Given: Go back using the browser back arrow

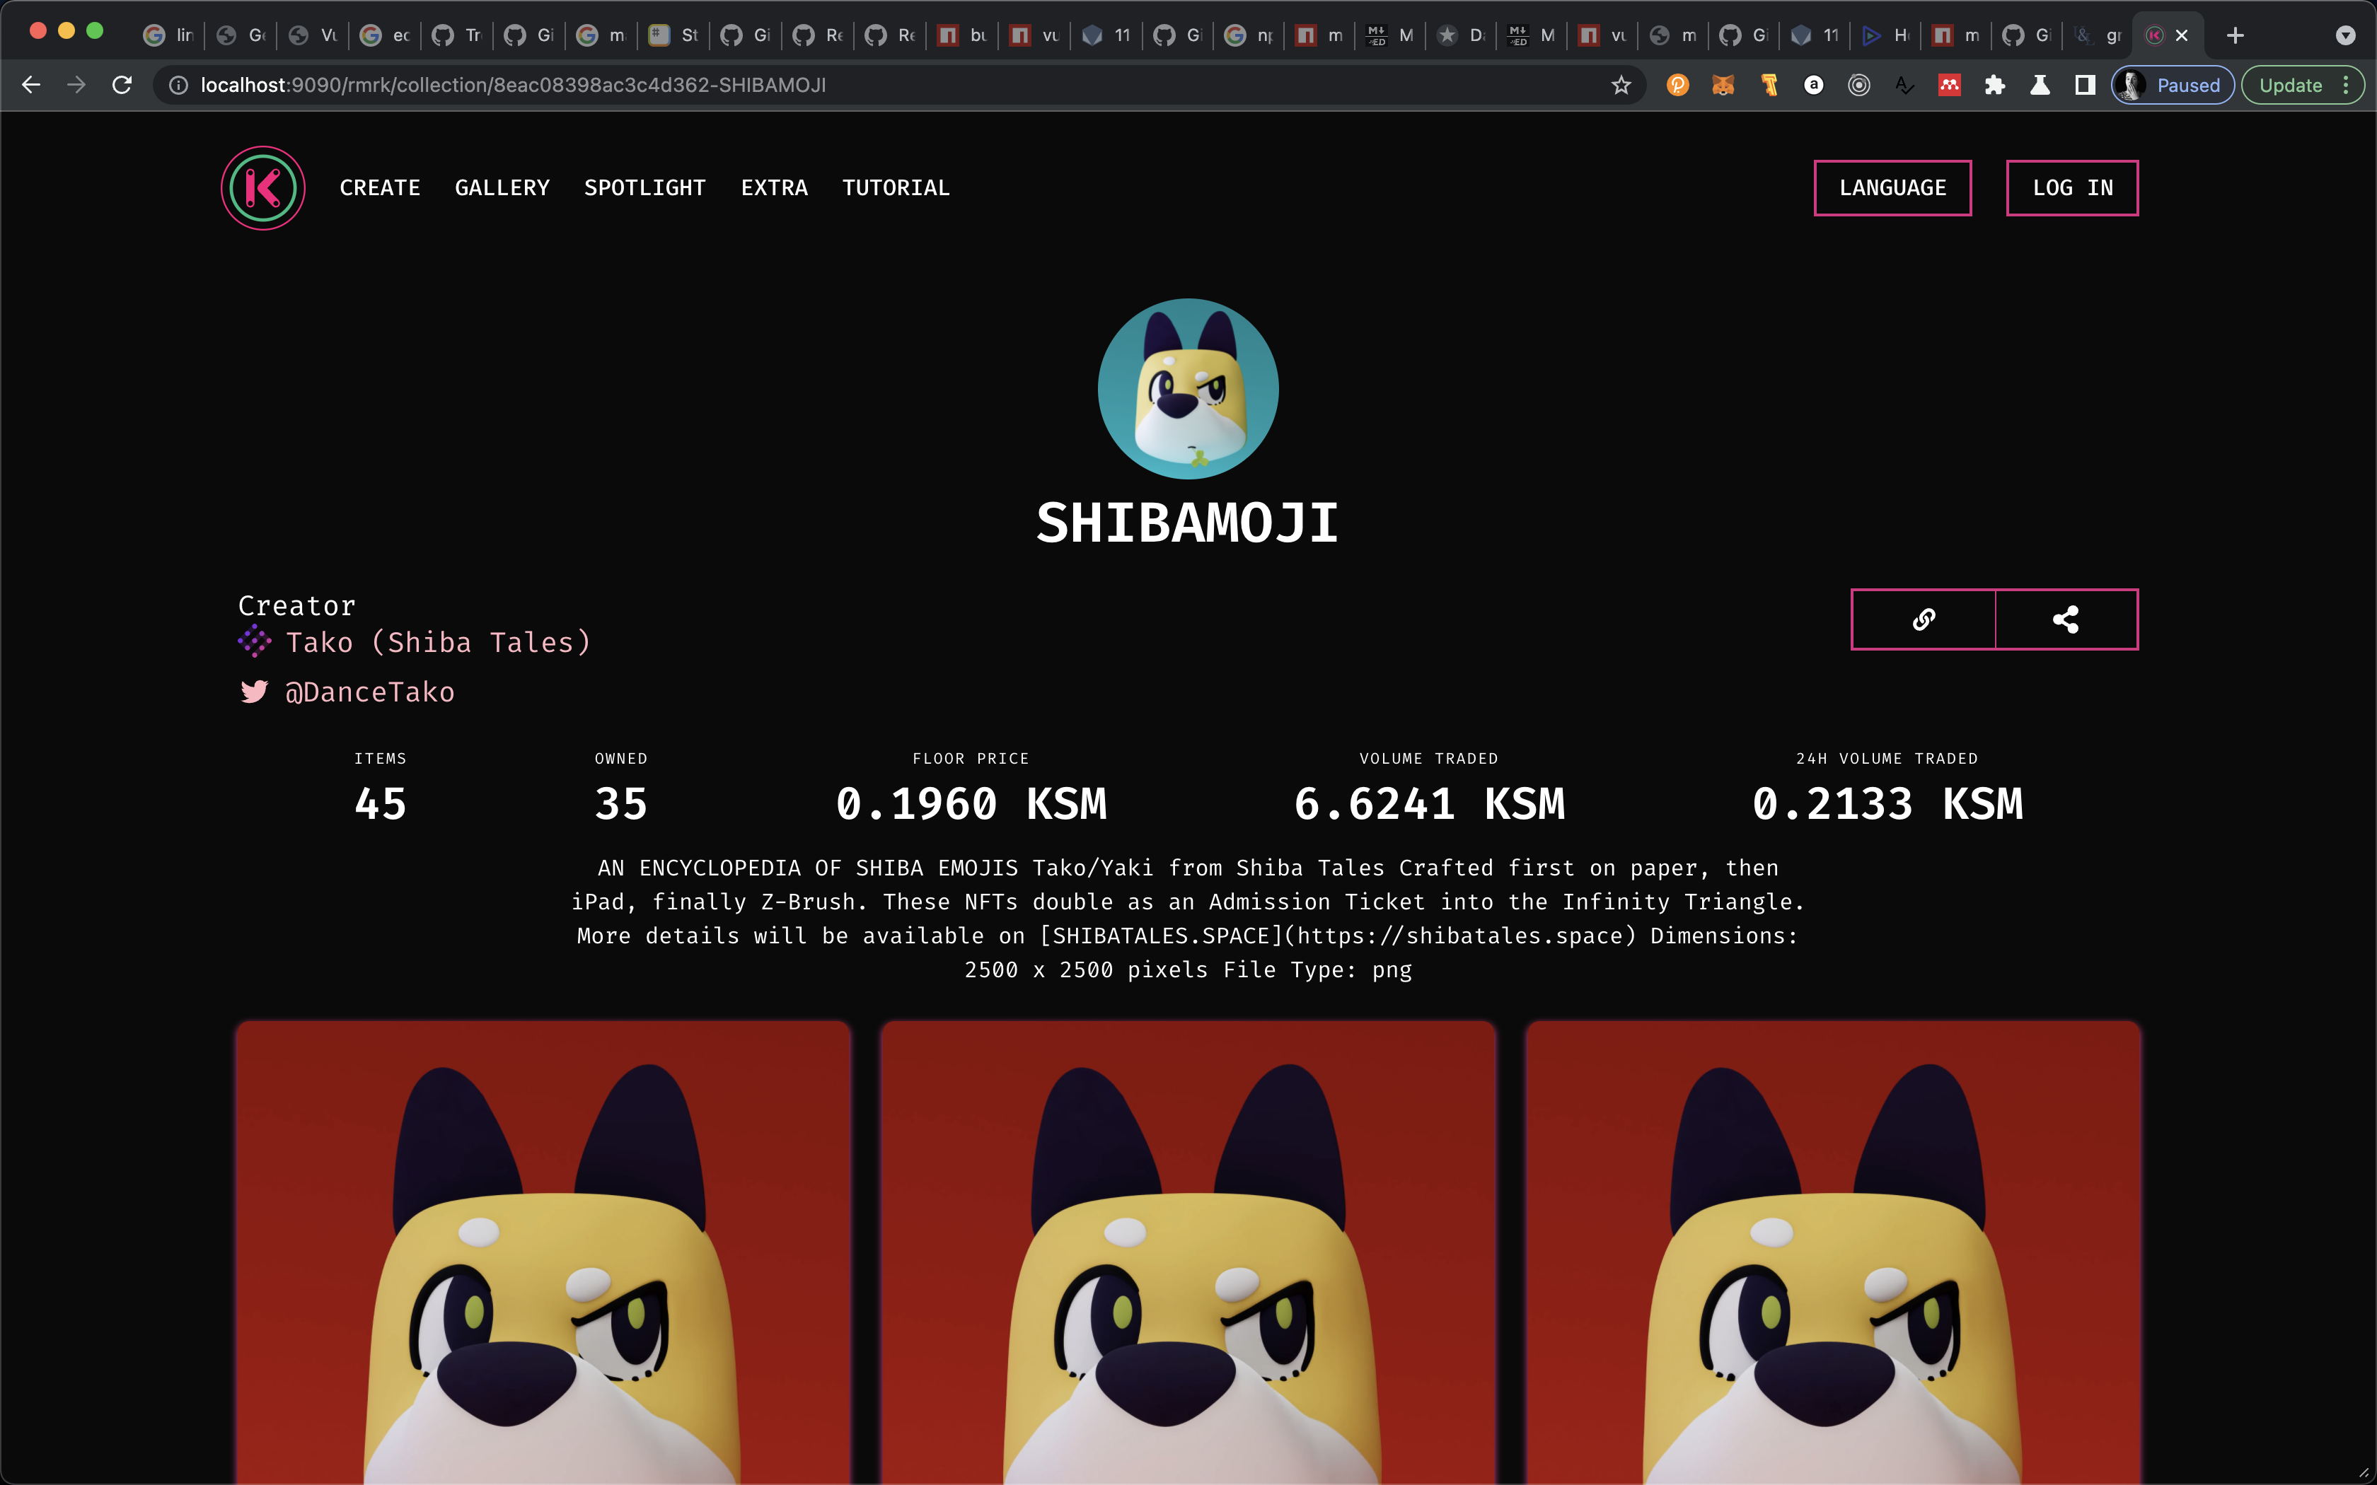Looking at the screenshot, I should (31, 86).
